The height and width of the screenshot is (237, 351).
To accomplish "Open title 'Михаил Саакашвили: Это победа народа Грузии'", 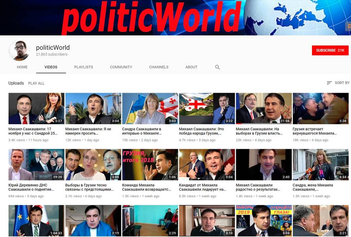I will click(x=202, y=131).
